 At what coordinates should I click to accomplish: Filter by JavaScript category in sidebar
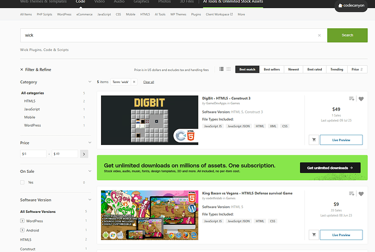(x=32, y=109)
